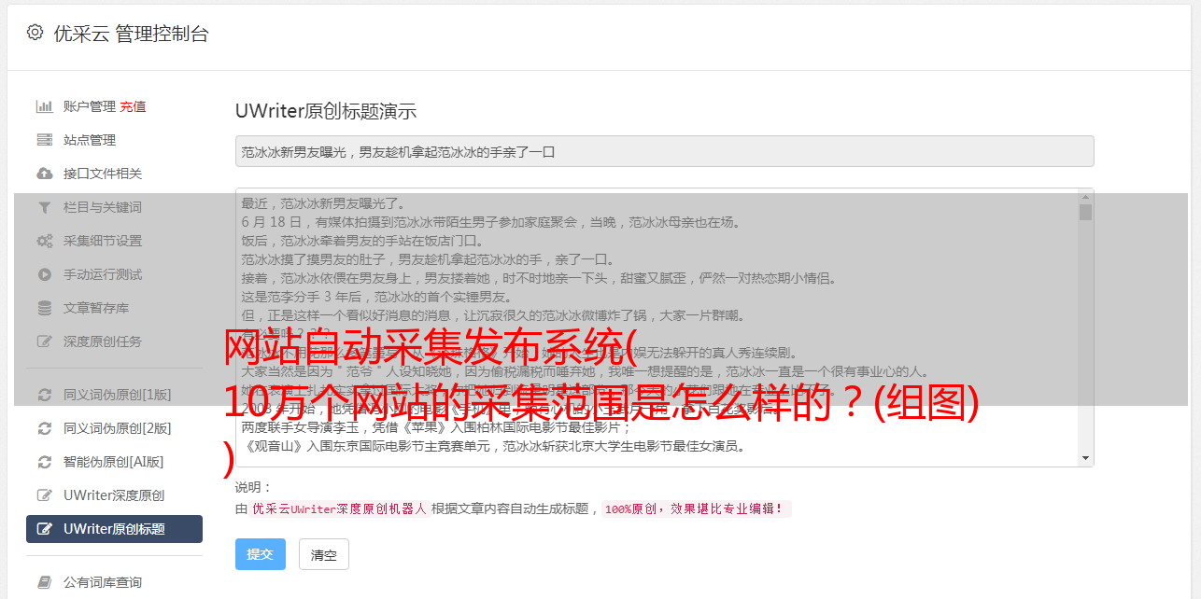Click the cloud upload icon for 接口文件相关
Viewport: 1201px width, 599px height.
click(44, 174)
